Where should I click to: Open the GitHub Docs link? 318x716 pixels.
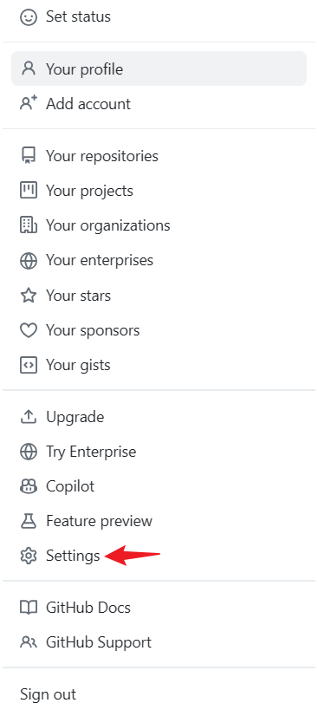tap(159, 608)
